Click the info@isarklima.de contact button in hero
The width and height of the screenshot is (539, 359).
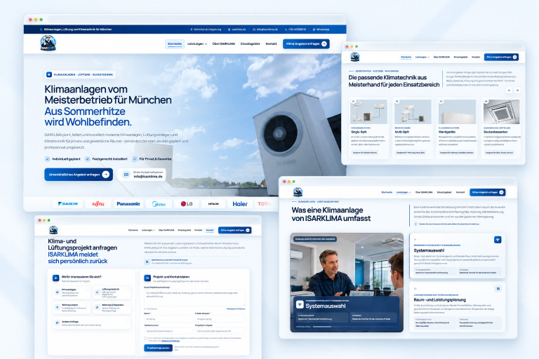pyautogui.click(x=142, y=175)
